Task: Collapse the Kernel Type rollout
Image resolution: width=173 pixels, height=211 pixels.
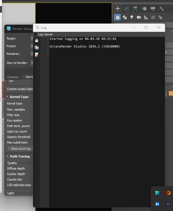Action: (x=7, y=97)
